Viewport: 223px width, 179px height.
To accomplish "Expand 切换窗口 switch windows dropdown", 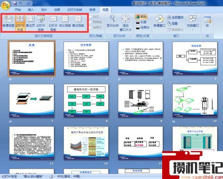I will pyautogui.click(x=193, y=23).
